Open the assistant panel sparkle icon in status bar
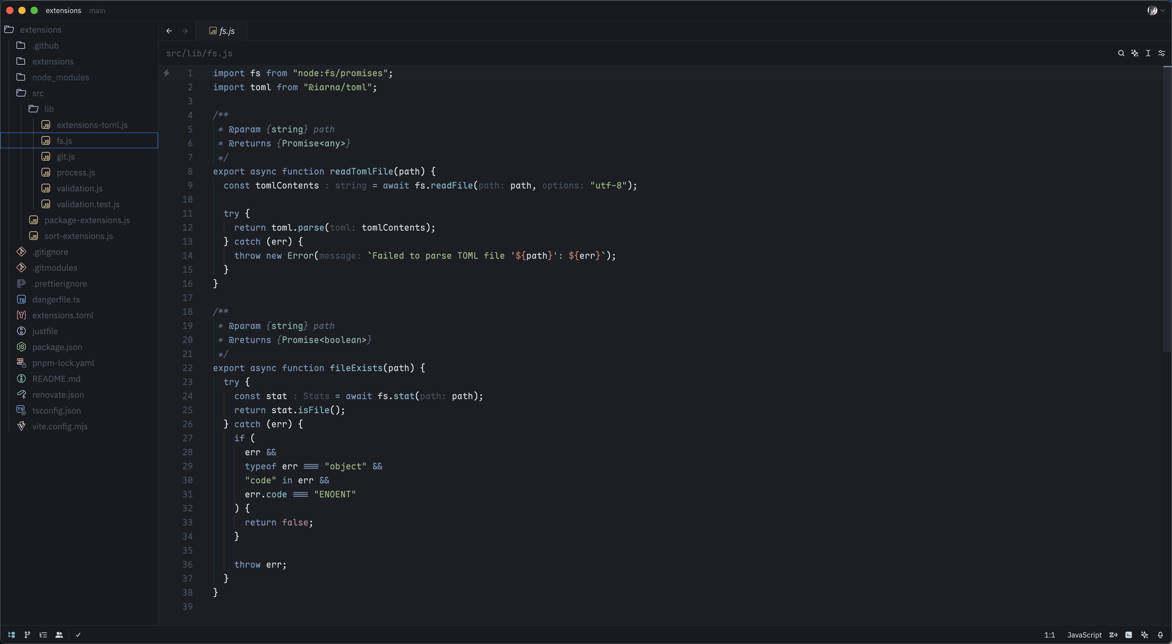This screenshot has height=644, width=1172. point(1145,635)
